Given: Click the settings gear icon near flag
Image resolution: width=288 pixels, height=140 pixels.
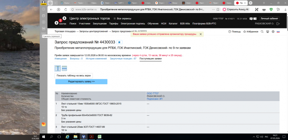Looking at the screenshot, I should [273, 31].
